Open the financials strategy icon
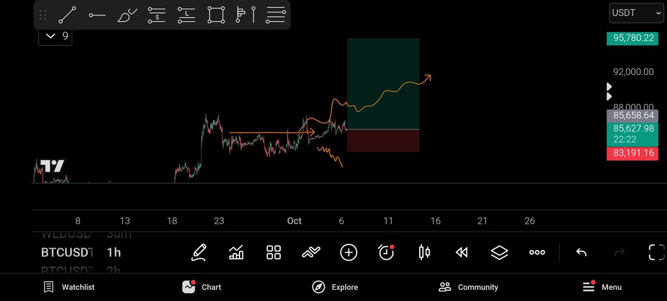This screenshot has height=301, width=667. pyautogui.click(x=311, y=253)
